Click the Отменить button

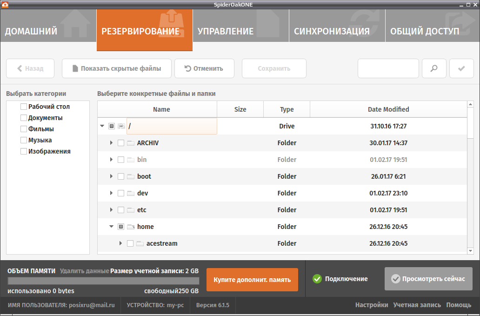click(205, 68)
